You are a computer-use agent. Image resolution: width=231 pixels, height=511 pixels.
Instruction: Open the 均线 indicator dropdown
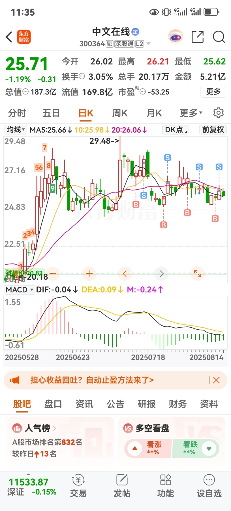[x=16, y=130]
